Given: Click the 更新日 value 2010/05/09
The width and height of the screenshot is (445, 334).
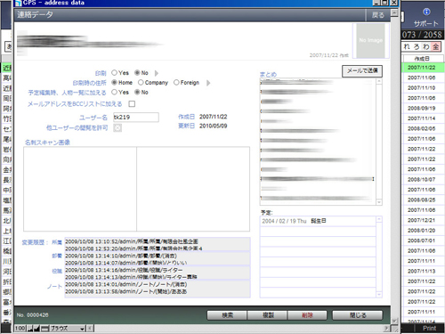Looking at the screenshot, I should (x=213, y=126).
